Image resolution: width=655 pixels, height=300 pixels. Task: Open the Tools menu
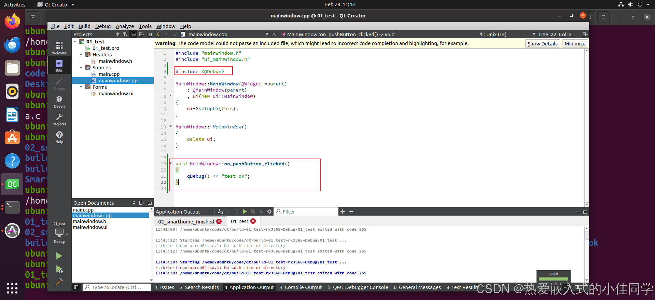pos(145,26)
